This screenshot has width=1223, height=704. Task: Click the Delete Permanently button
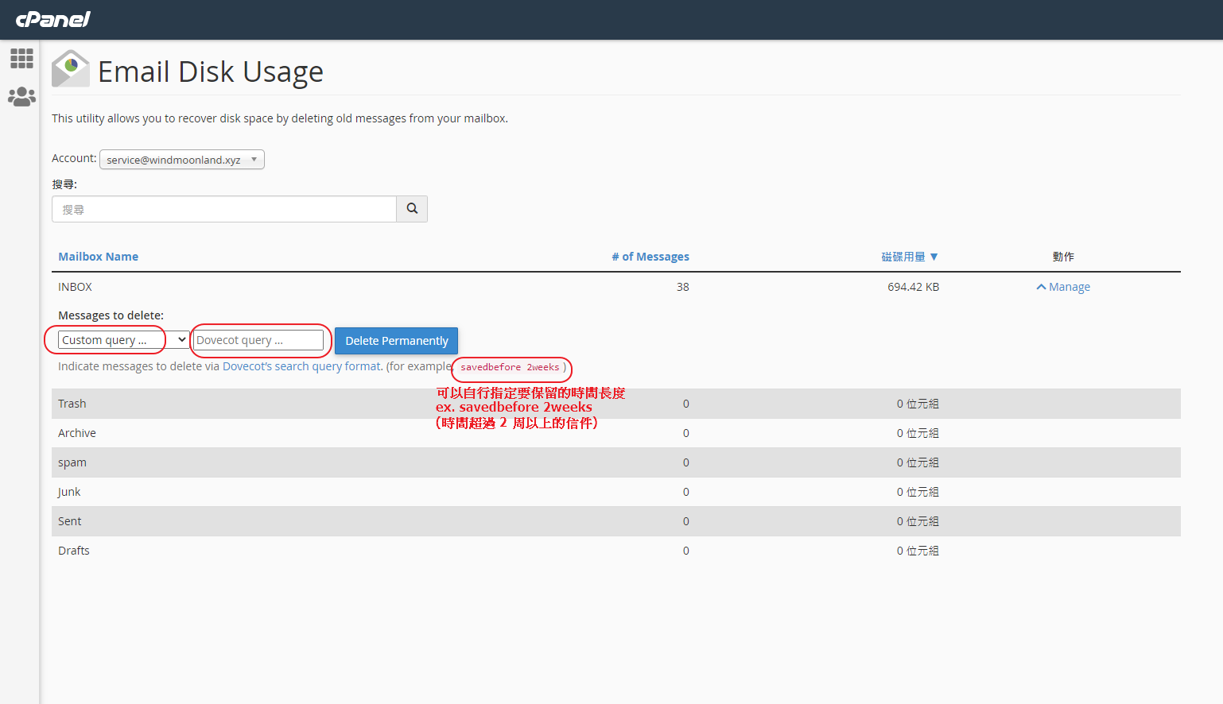click(396, 341)
